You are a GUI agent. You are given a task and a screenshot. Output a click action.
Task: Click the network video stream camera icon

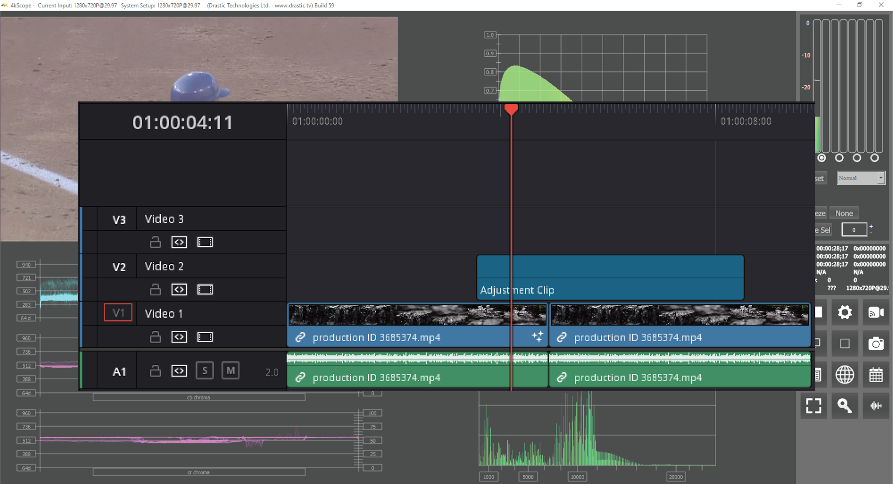[x=876, y=312]
